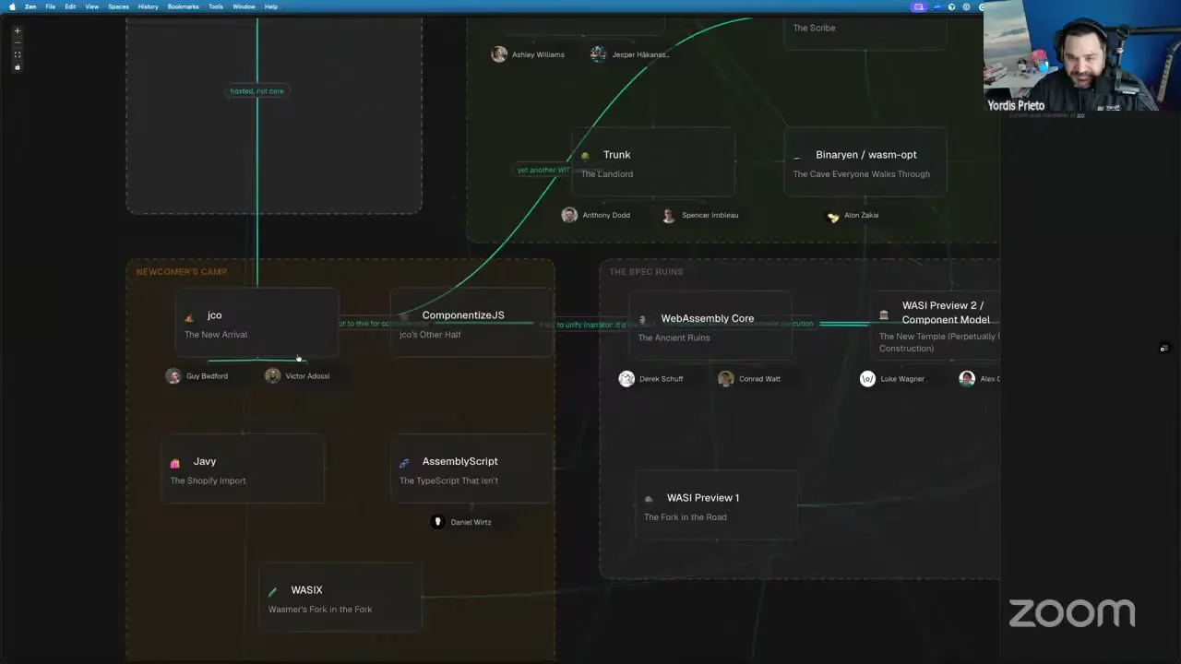The width and height of the screenshot is (1181, 664).
Task: Click the fit view canvas control
Action: 17,54
